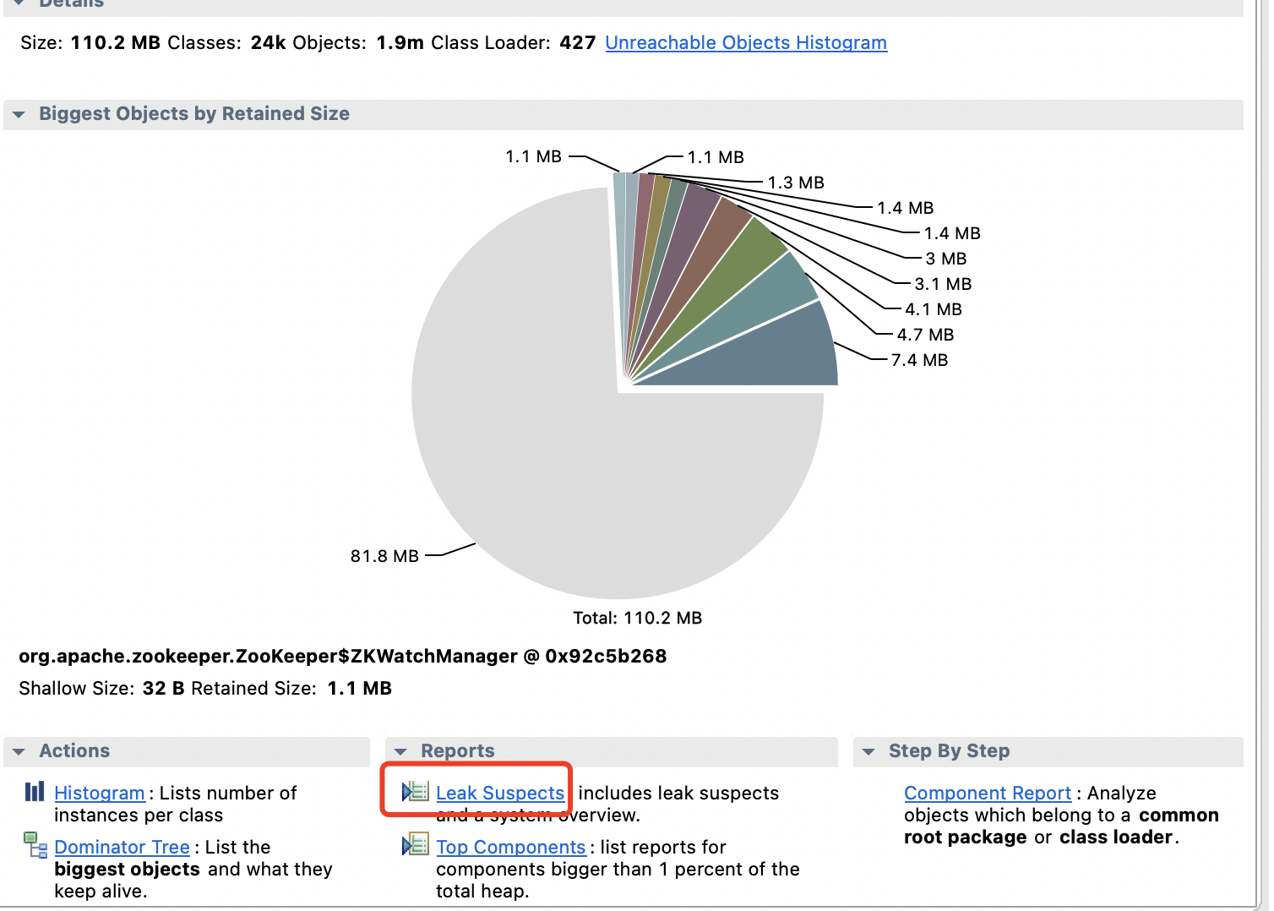Click the Class Loader 427 value

pyautogui.click(x=577, y=42)
